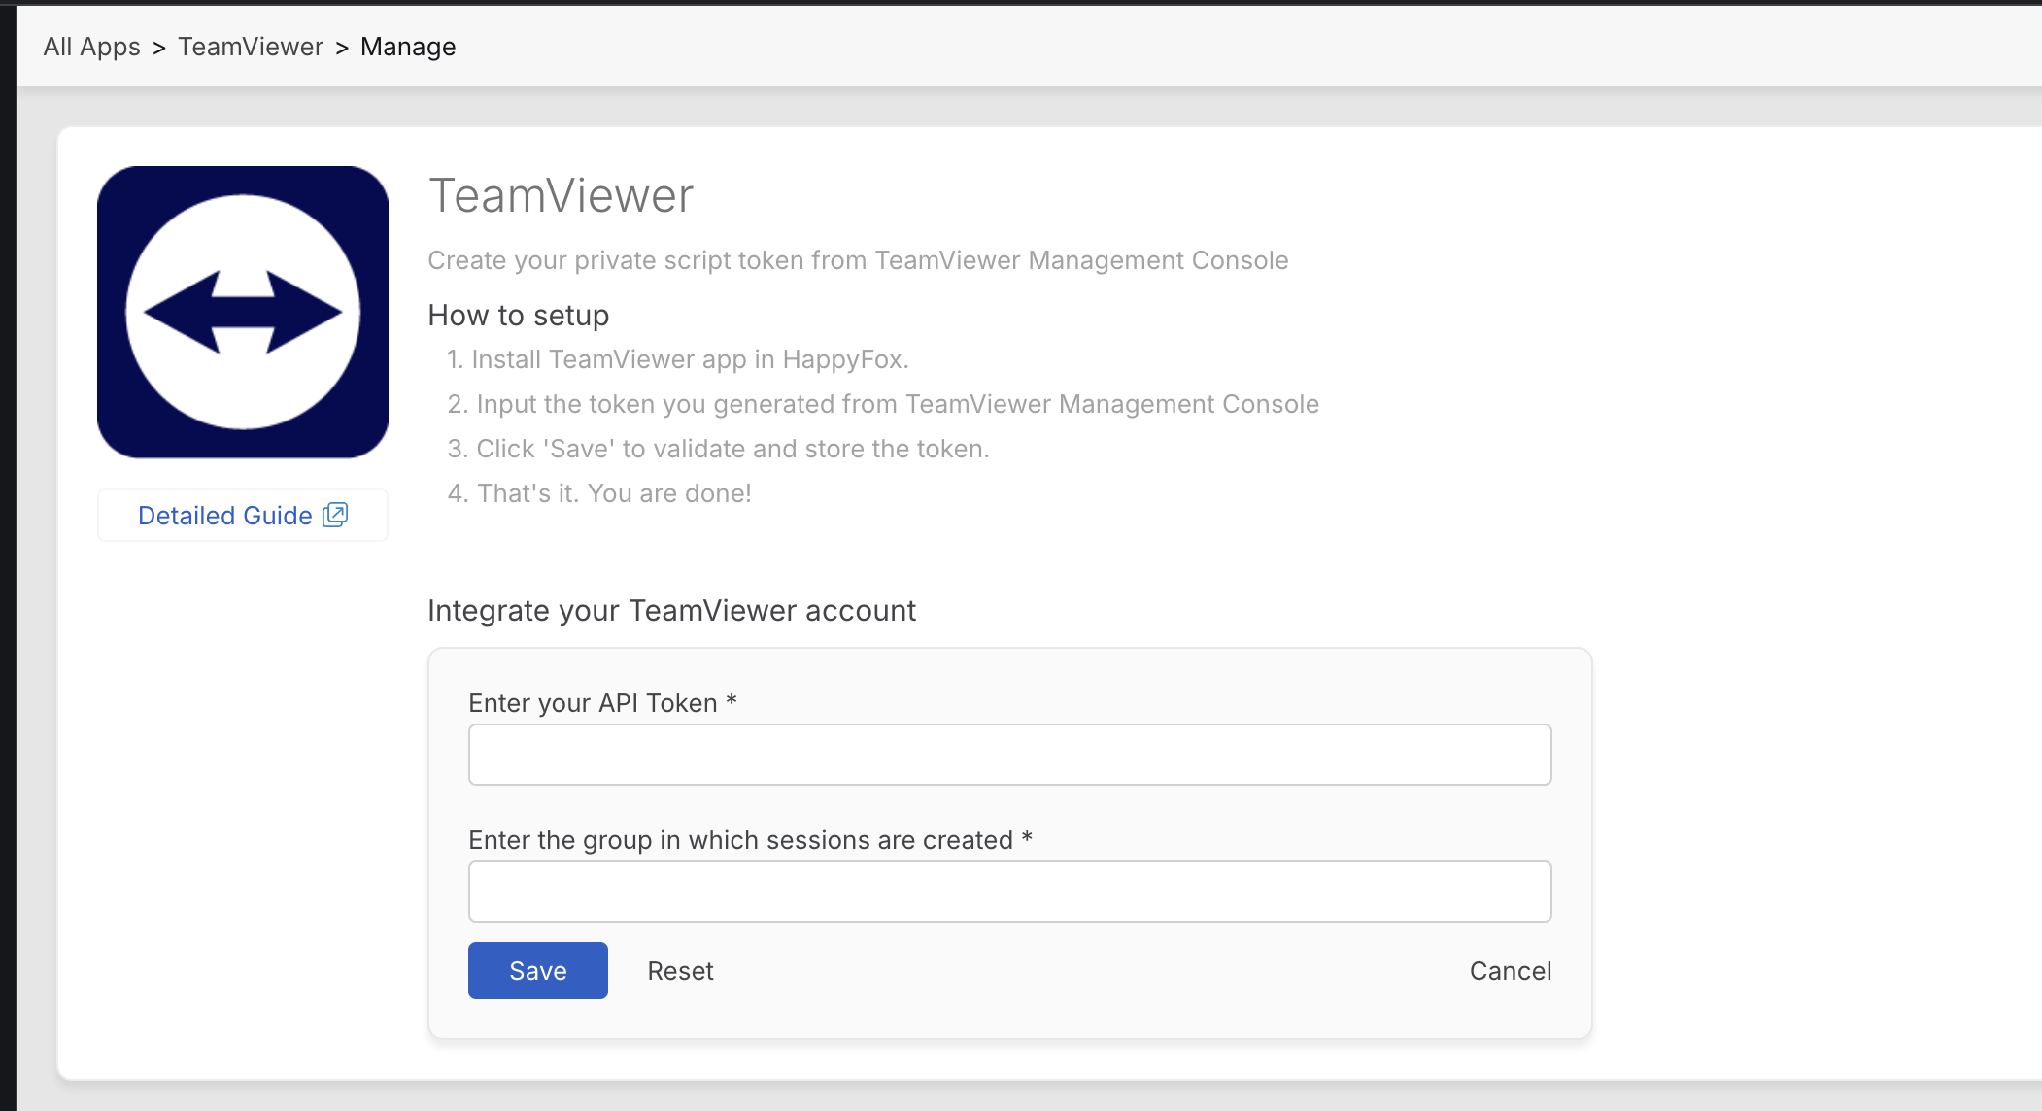Click 'Enter the group in which sessions' label
Image resolution: width=2042 pixels, height=1111 pixels.
[750, 840]
